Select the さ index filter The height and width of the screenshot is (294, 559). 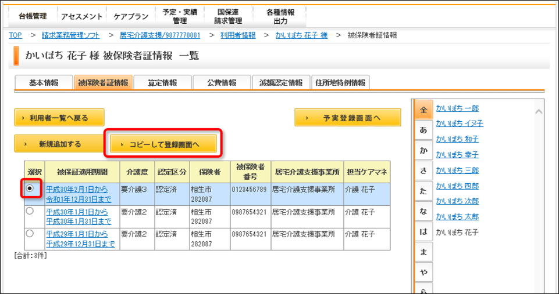tap(423, 170)
